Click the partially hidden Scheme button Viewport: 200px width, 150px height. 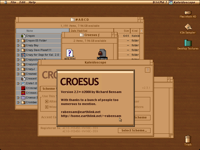pyautogui.click(x=142, y=117)
